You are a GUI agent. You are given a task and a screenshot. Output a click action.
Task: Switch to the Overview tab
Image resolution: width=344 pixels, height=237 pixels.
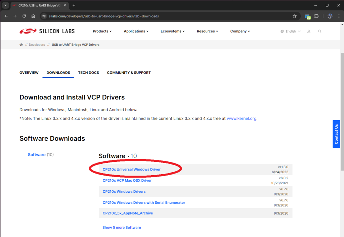point(29,73)
